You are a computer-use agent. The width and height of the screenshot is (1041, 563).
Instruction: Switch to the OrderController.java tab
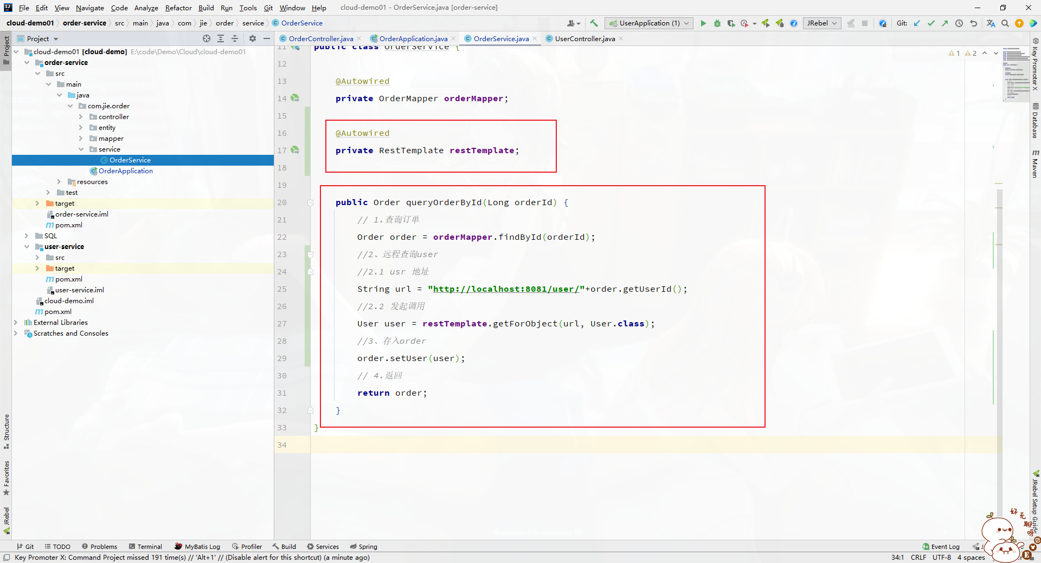[x=321, y=38]
